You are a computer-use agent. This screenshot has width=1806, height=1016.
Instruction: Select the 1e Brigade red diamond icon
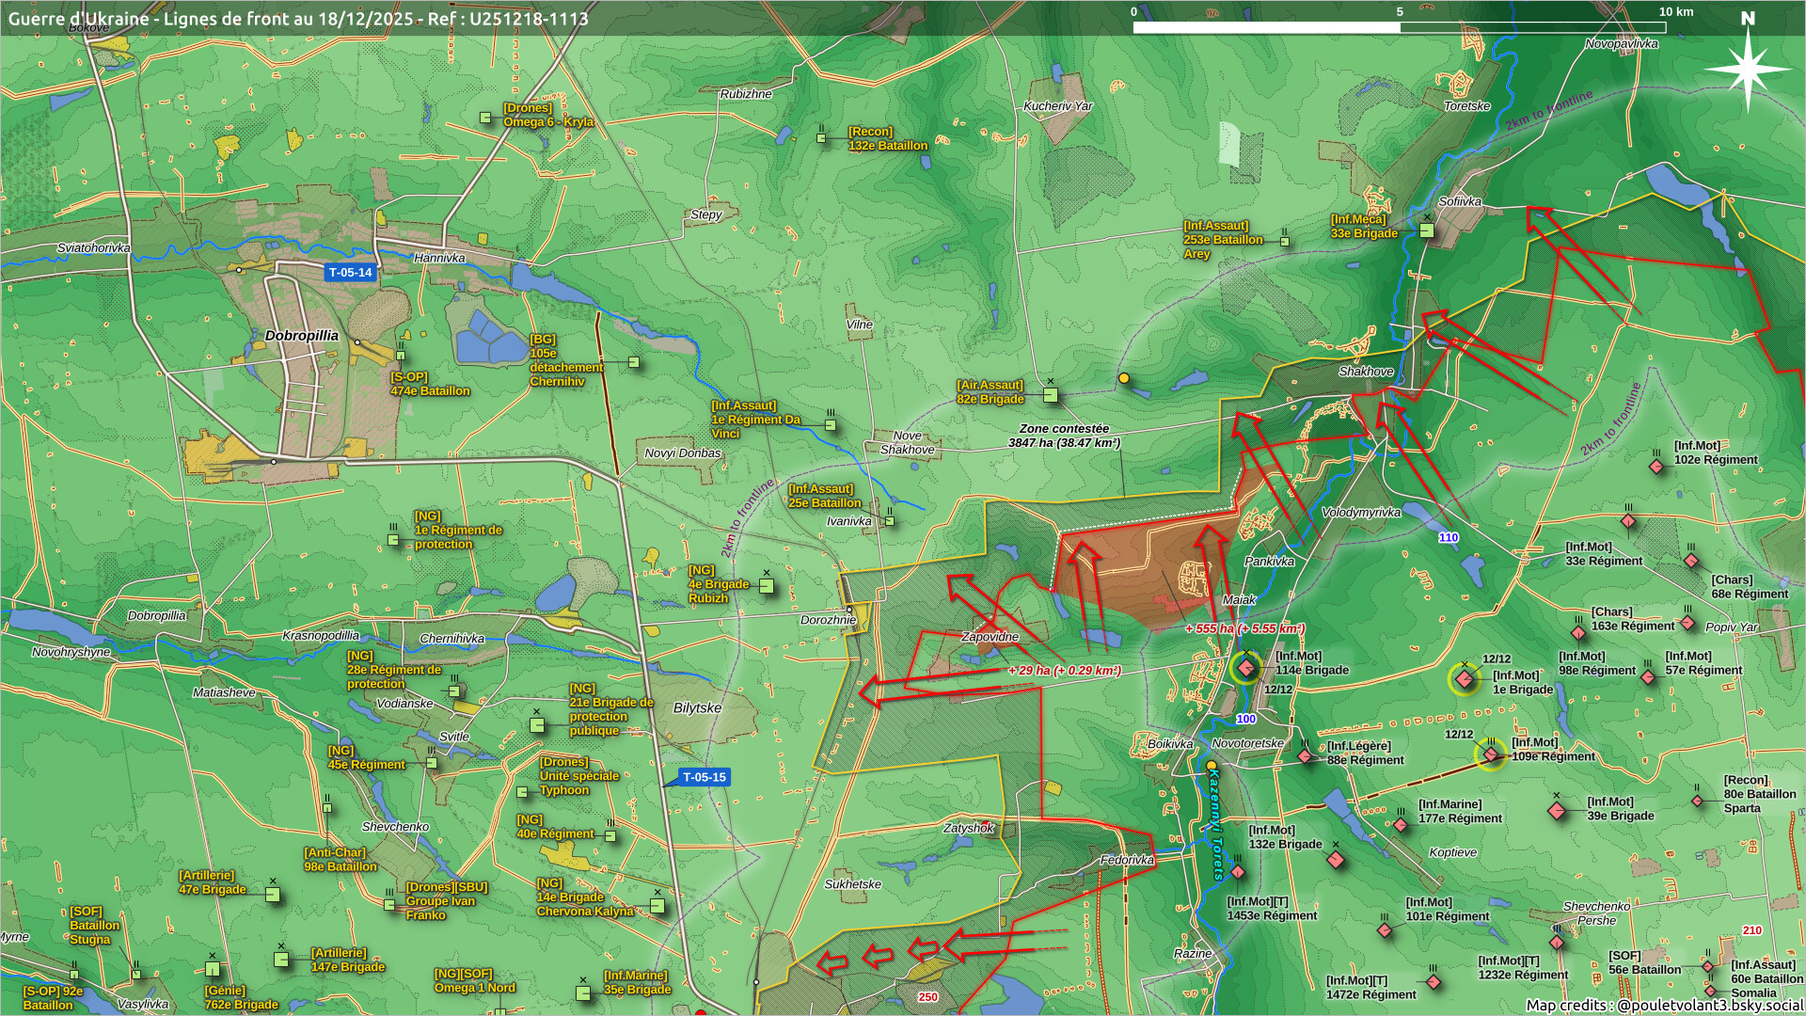[1464, 678]
